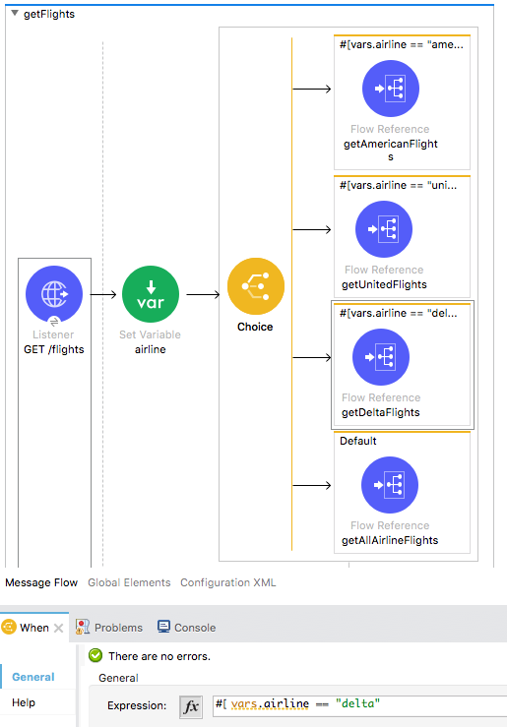This screenshot has height=727, width=507.
Task: Close the When properties tab
Action: point(58,628)
